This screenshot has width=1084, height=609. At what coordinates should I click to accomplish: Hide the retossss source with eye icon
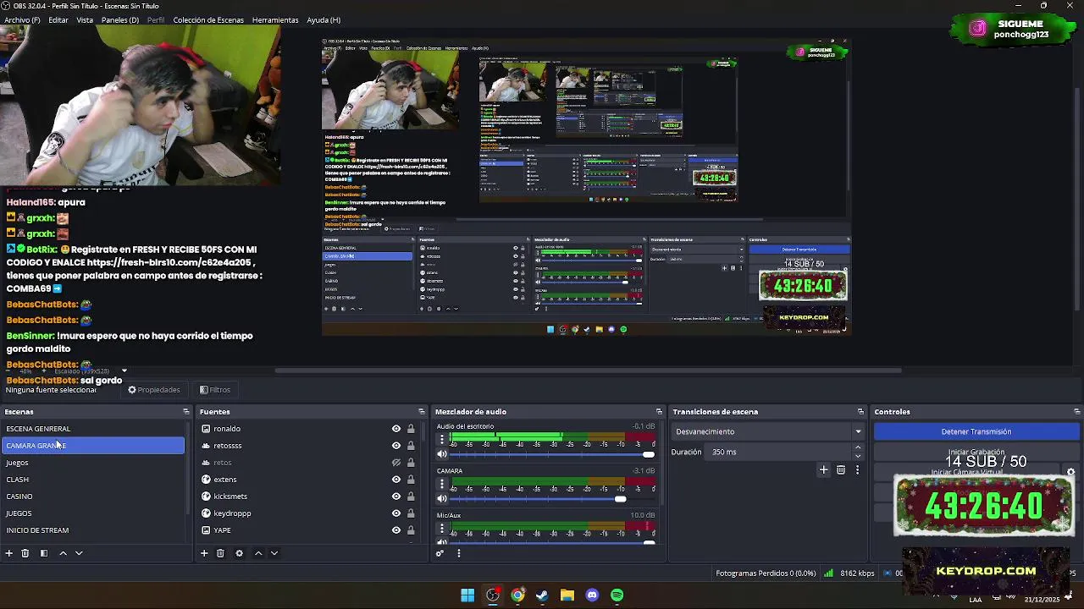[395, 446]
